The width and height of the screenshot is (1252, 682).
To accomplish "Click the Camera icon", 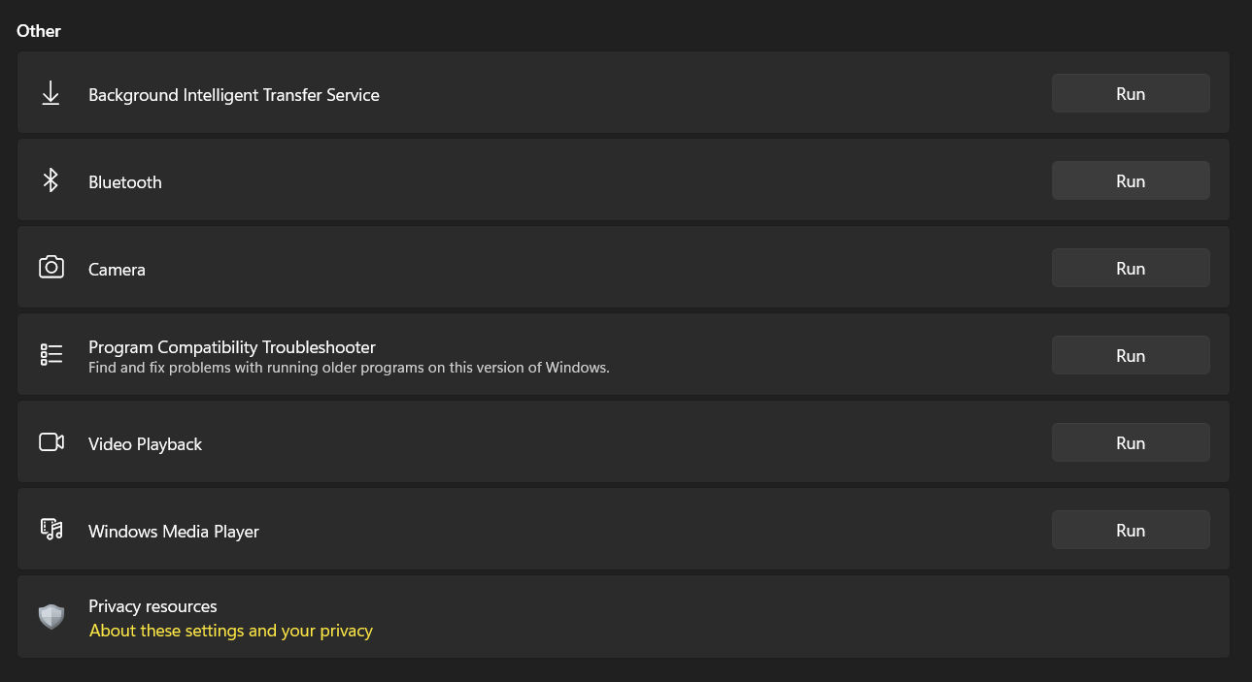I will pyautogui.click(x=51, y=268).
